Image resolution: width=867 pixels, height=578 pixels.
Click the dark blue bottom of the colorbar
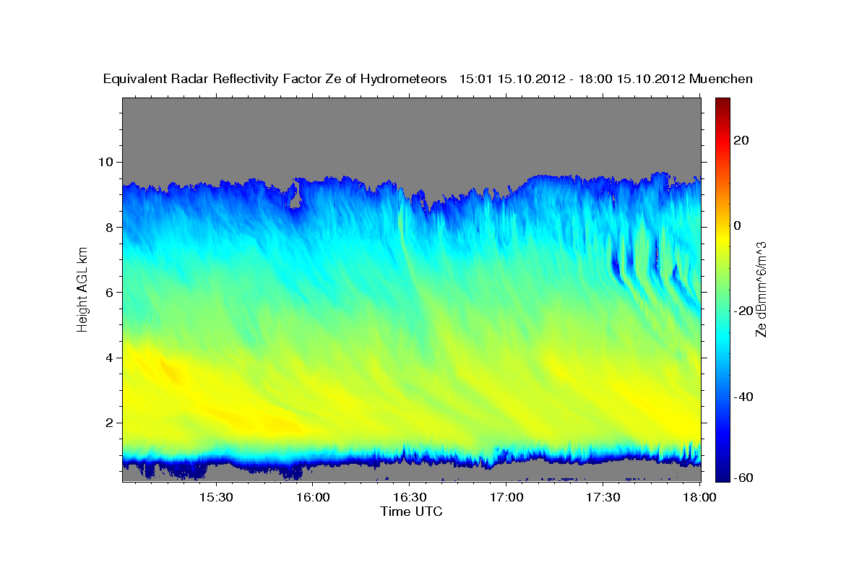(722, 473)
